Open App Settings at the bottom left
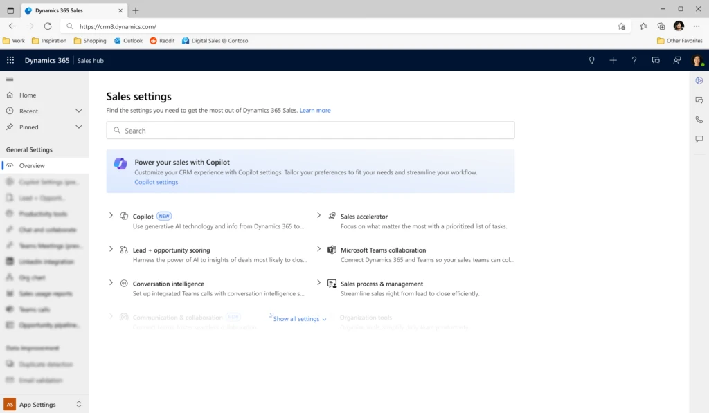 [38, 404]
